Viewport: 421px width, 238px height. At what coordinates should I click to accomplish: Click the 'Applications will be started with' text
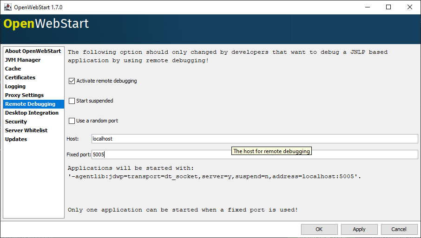(131, 168)
